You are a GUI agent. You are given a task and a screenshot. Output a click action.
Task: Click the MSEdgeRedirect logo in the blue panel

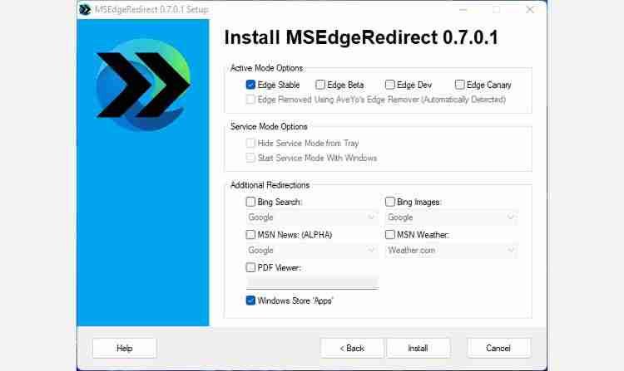pos(143,85)
